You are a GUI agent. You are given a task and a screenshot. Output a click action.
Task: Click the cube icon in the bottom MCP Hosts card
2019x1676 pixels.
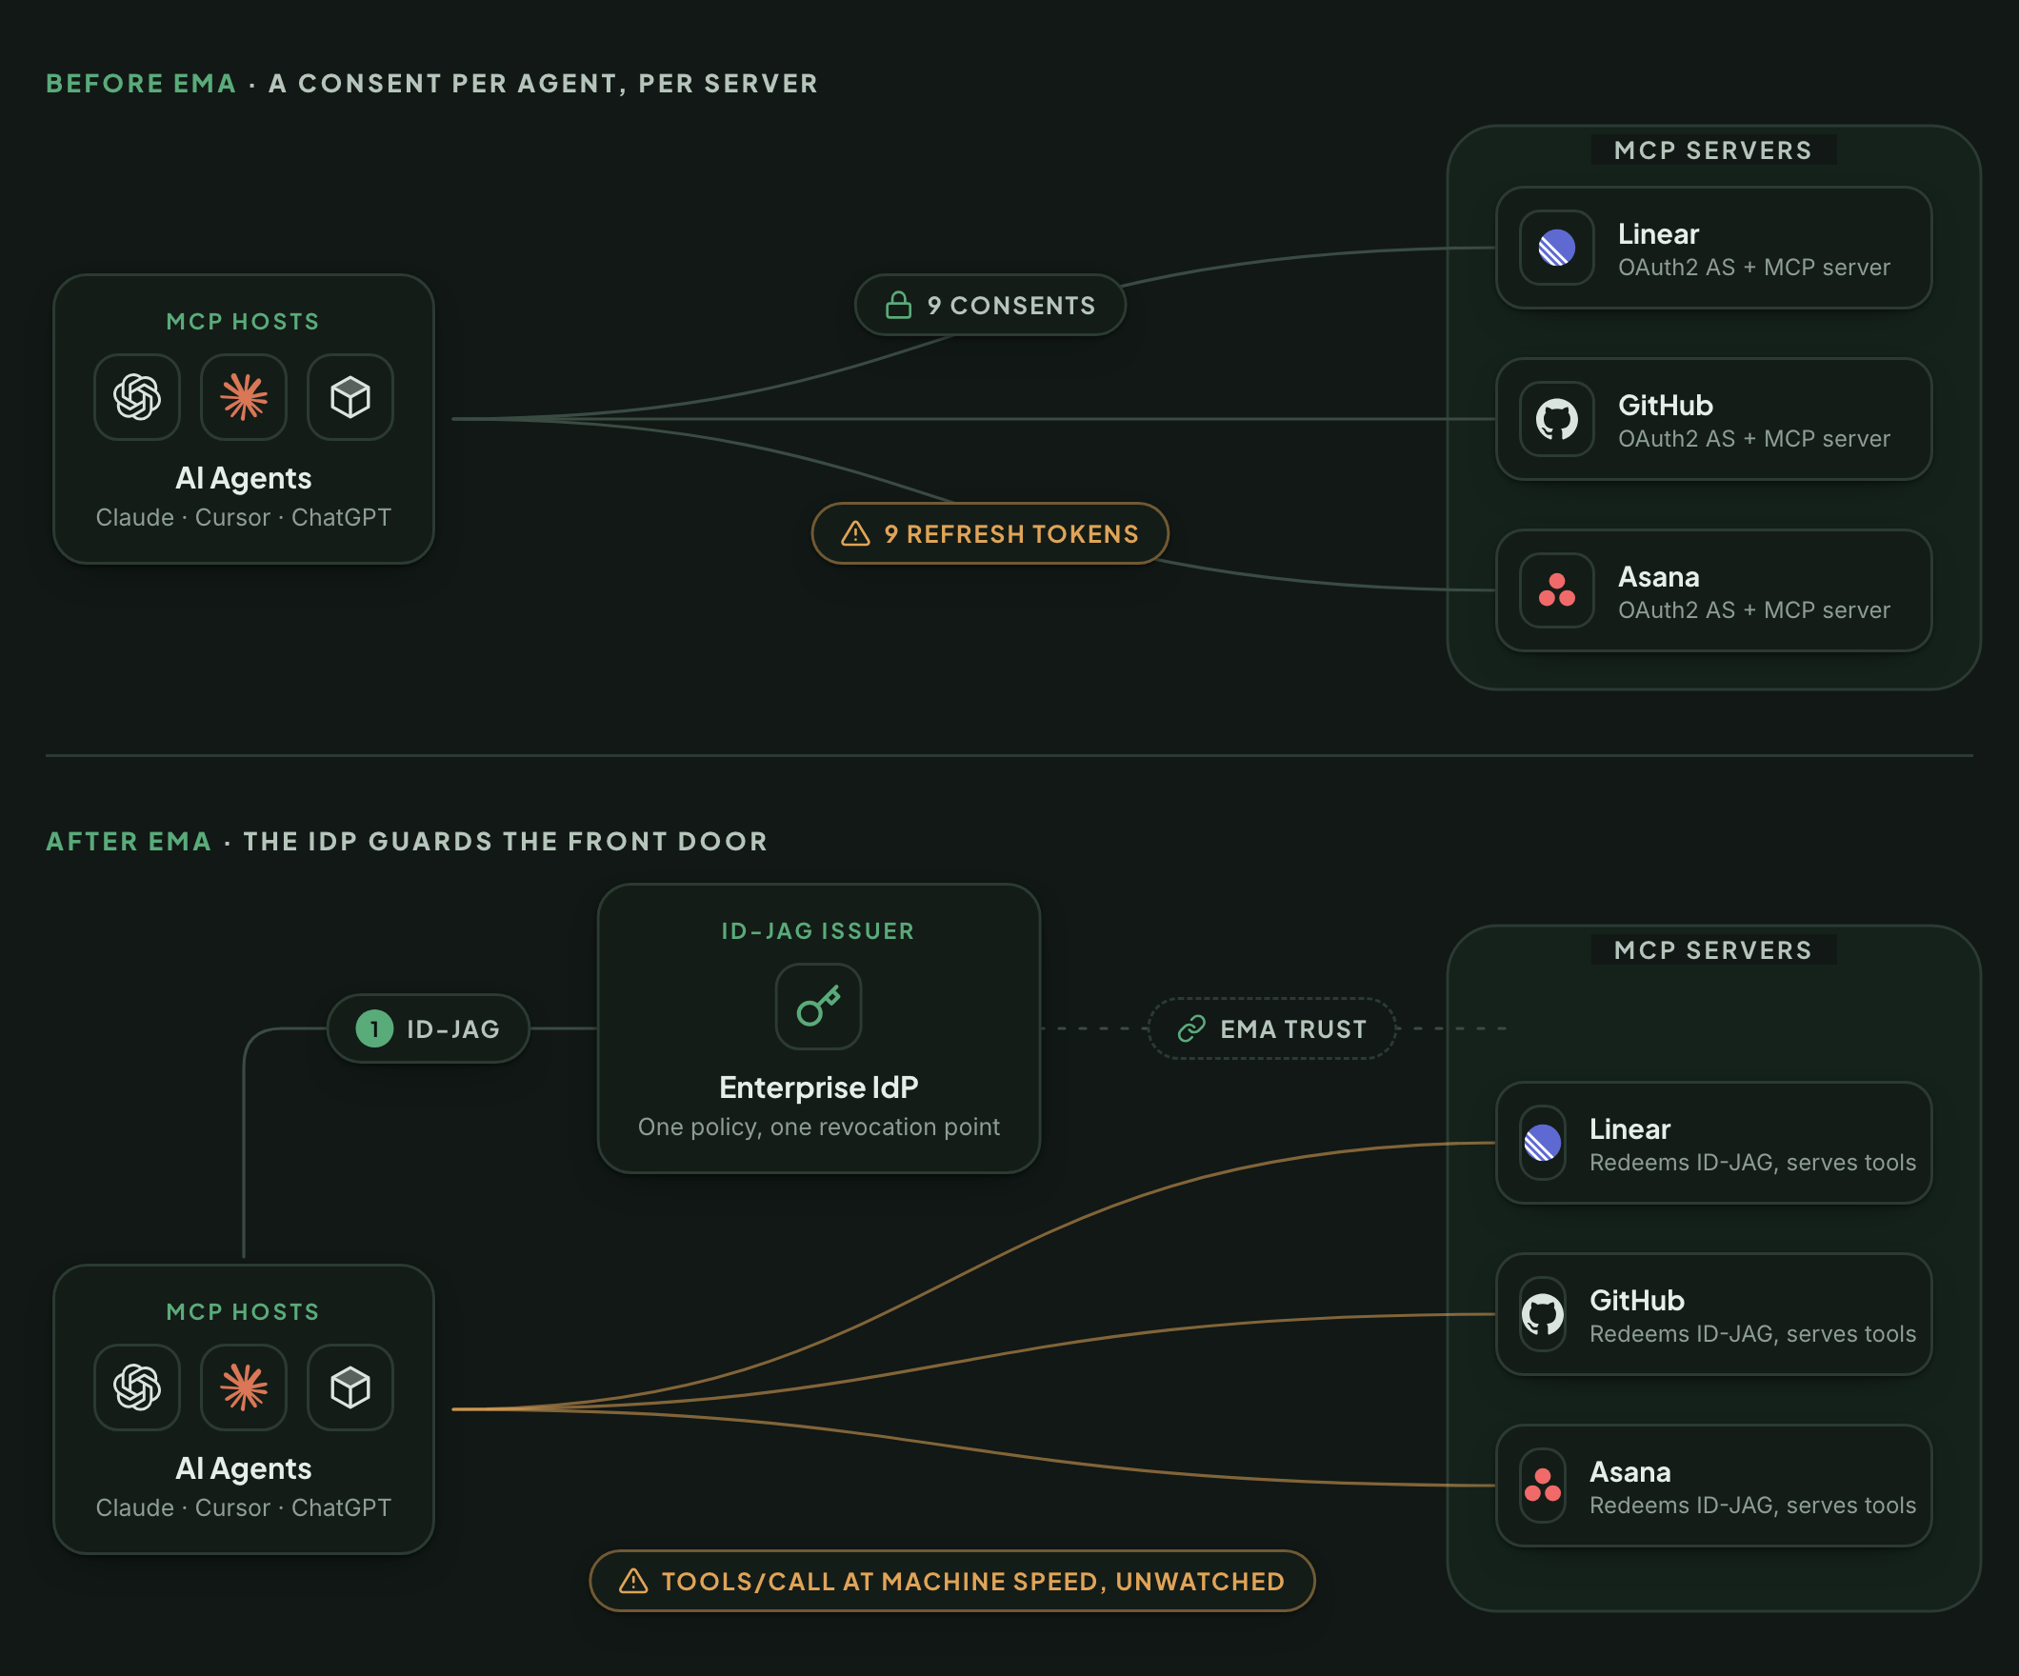coord(350,1387)
